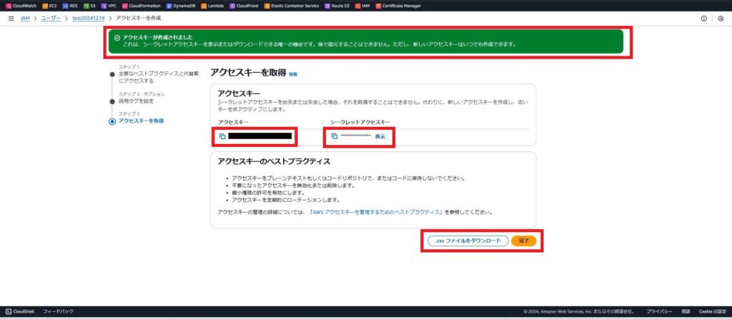Navigate to the ユーザー breadcrumb
Screen dimensions: 732x319
tap(50, 17)
